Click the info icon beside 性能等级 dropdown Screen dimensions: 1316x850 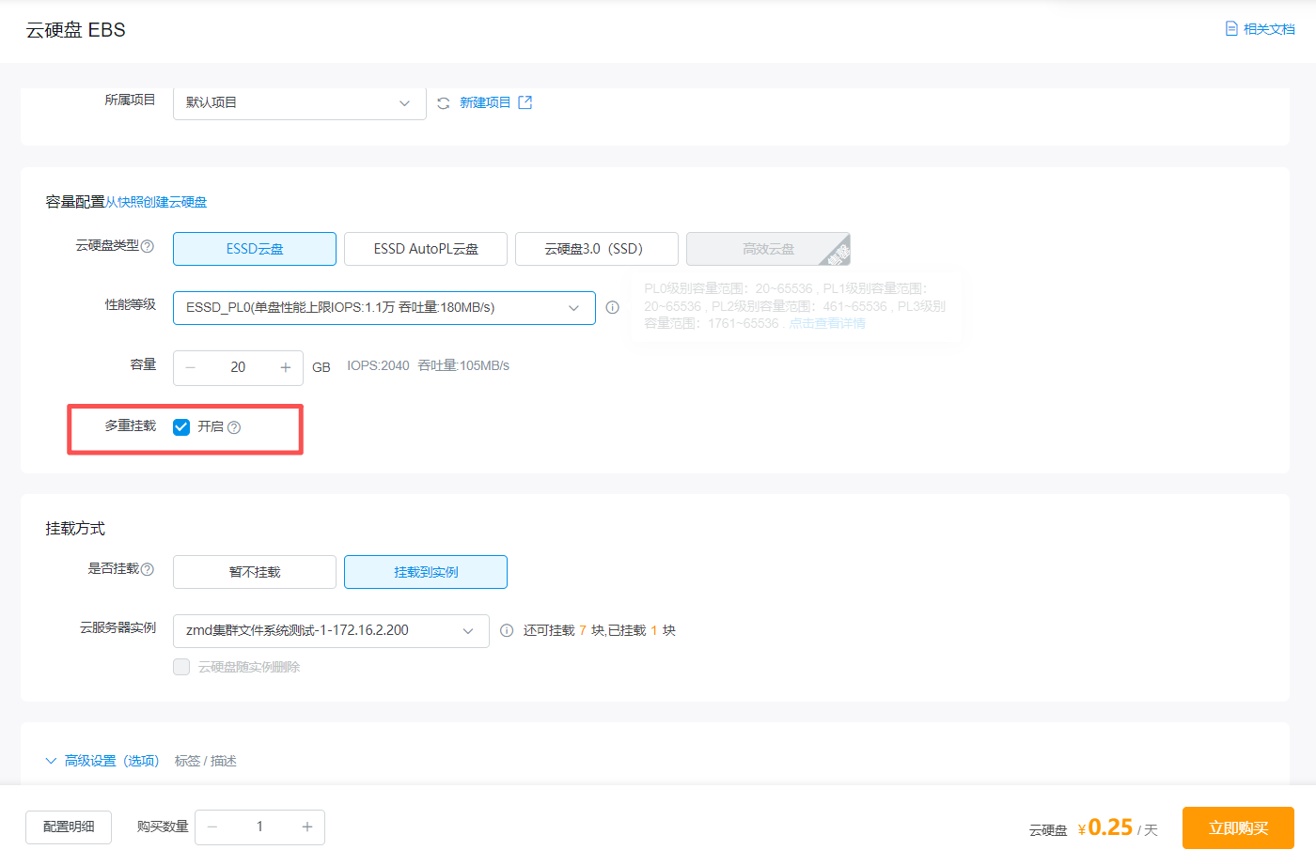(x=613, y=307)
